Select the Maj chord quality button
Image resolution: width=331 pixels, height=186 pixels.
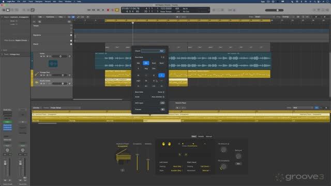tap(138, 63)
